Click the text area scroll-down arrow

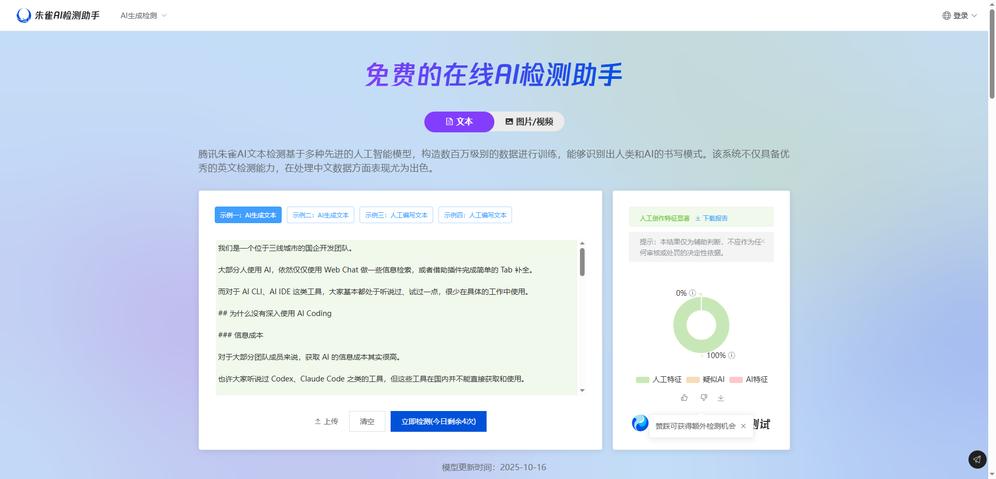coord(582,390)
